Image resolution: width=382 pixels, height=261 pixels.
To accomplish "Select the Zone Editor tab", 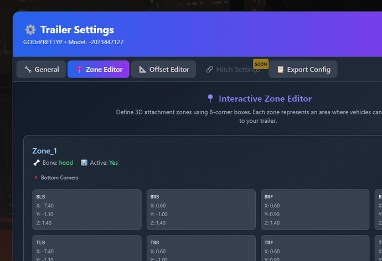I will [99, 69].
